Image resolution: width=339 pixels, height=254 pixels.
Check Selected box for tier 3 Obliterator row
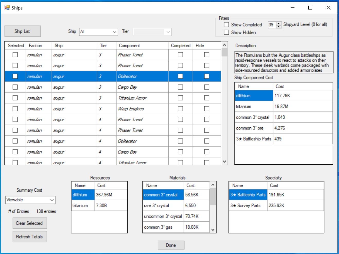click(15, 76)
